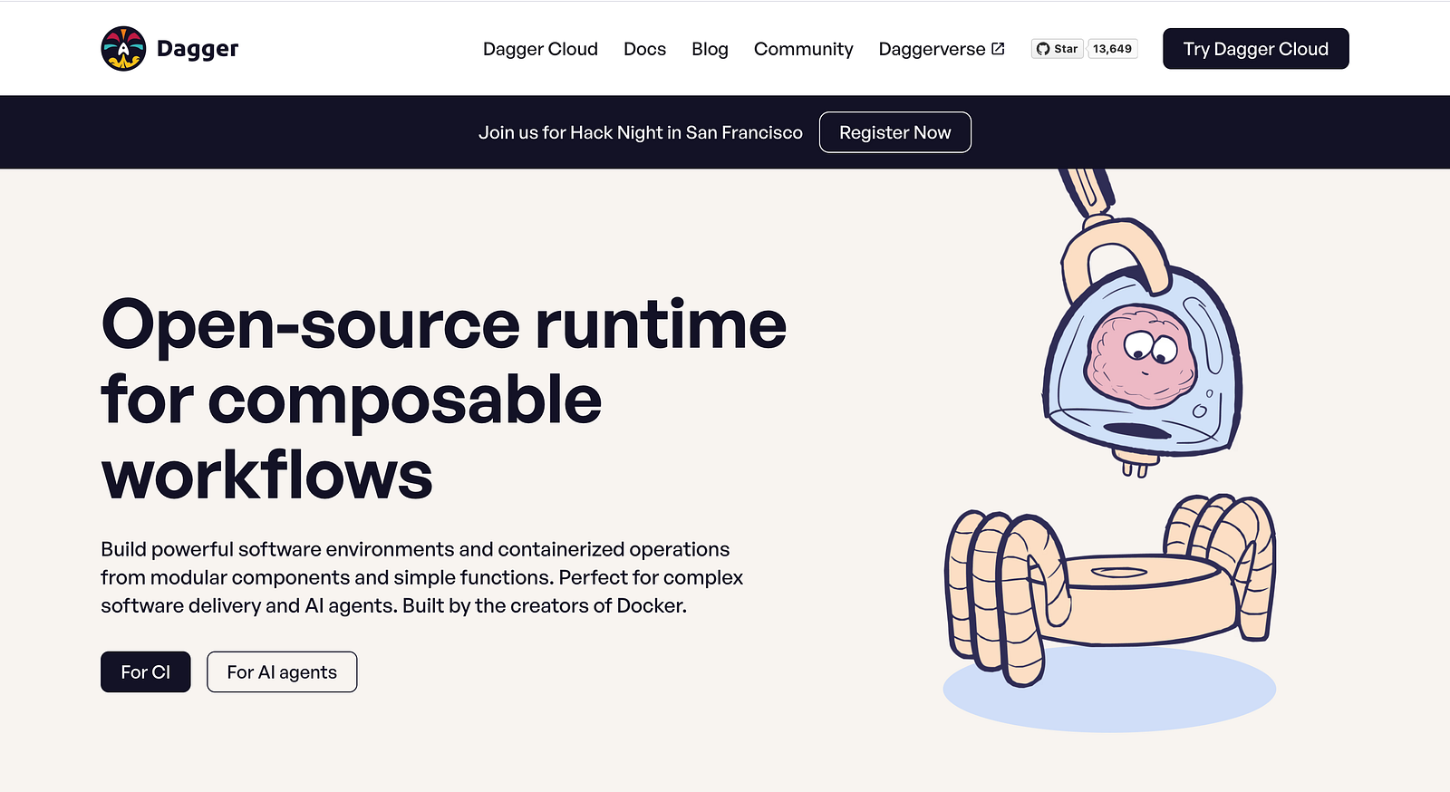Click the 'Build powerful software environments' paragraph
Screen dimensions: 1450x792
pos(422,577)
